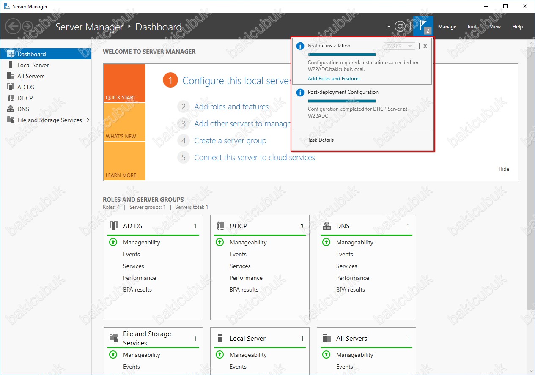Click the Local Server sidebar icon
The height and width of the screenshot is (375, 535).
point(11,65)
